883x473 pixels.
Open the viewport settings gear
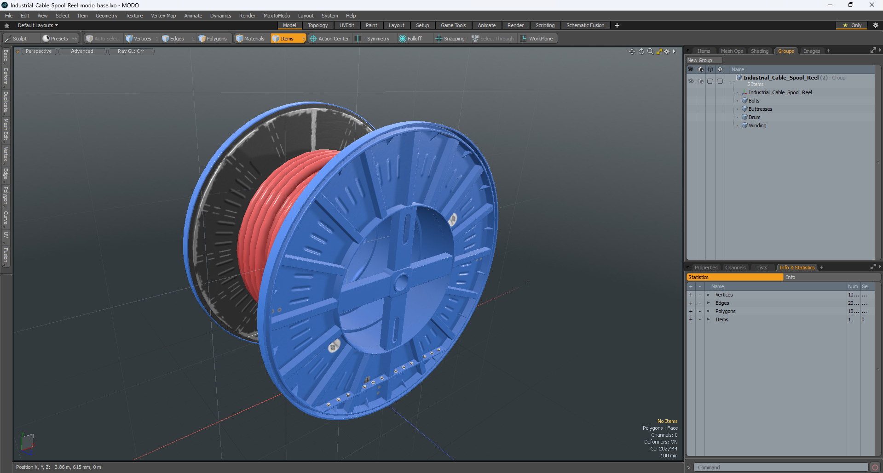coord(667,51)
